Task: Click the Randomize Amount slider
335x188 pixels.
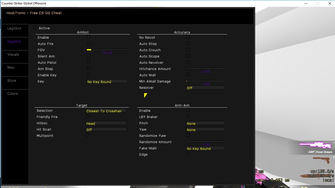Action: [x=206, y=142]
